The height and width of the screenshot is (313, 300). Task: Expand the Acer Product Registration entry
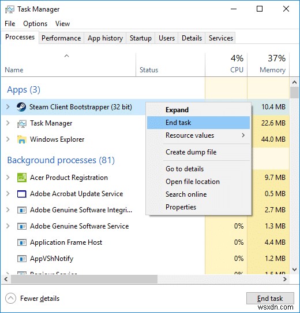coord(8,177)
